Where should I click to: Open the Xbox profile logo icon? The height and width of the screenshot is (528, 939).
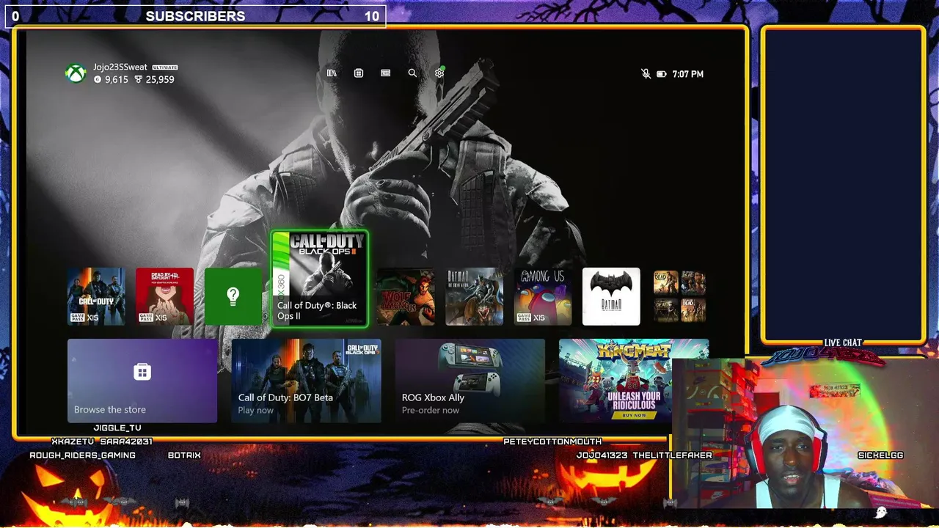tap(76, 73)
